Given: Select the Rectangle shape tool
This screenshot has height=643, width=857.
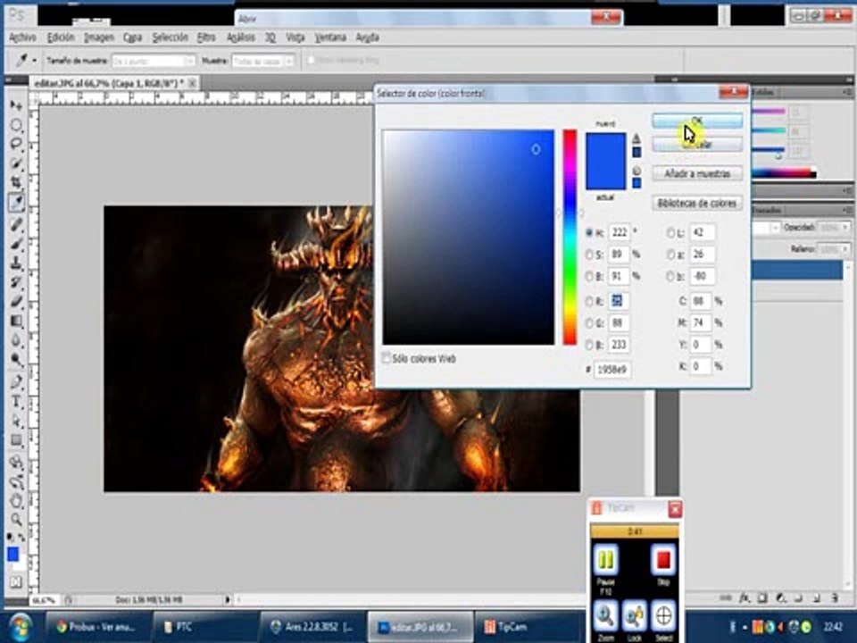Looking at the screenshot, I should (16, 440).
